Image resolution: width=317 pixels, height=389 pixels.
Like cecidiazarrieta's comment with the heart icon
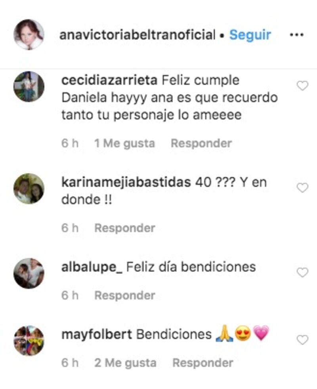pos(302,86)
